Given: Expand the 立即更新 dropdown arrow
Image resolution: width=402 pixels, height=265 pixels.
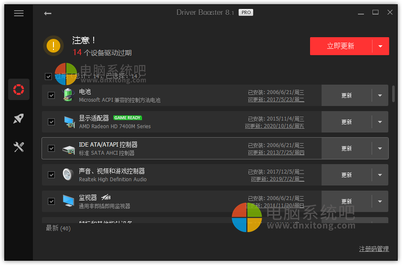Looking at the screenshot, I should click(x=381, y=46).
